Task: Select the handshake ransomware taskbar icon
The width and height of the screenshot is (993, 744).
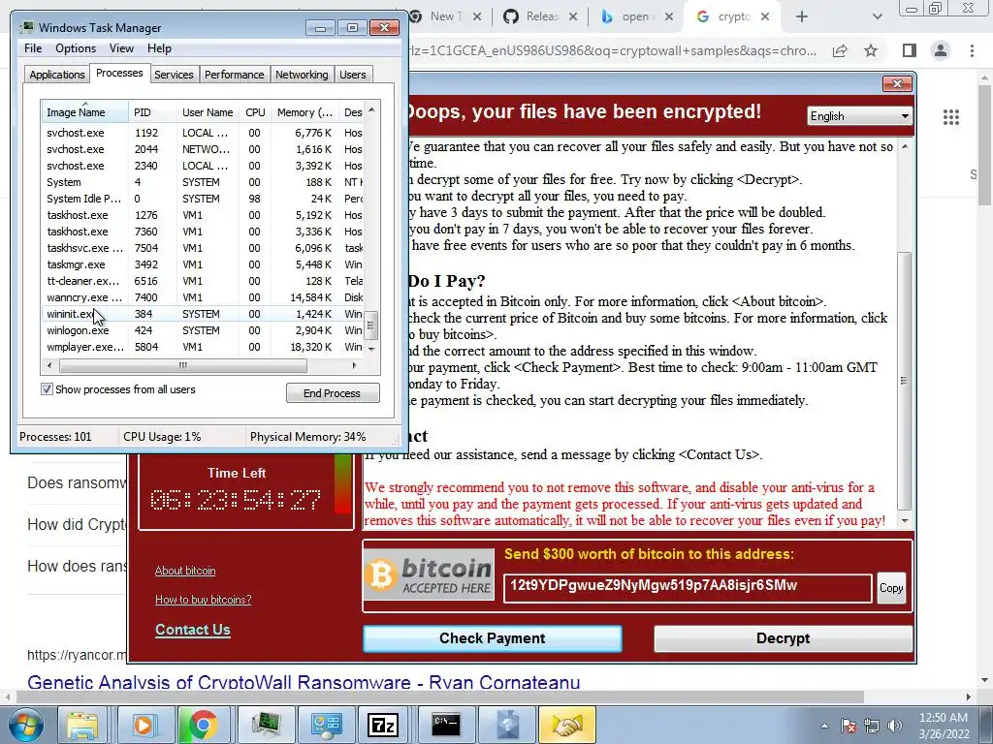Action: [566, 725]
